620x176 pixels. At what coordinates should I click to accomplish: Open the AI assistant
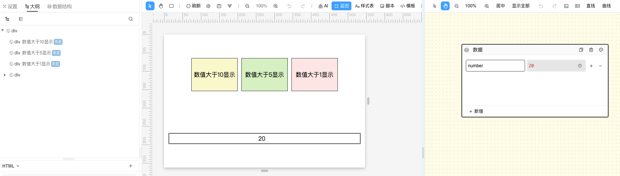323,6
